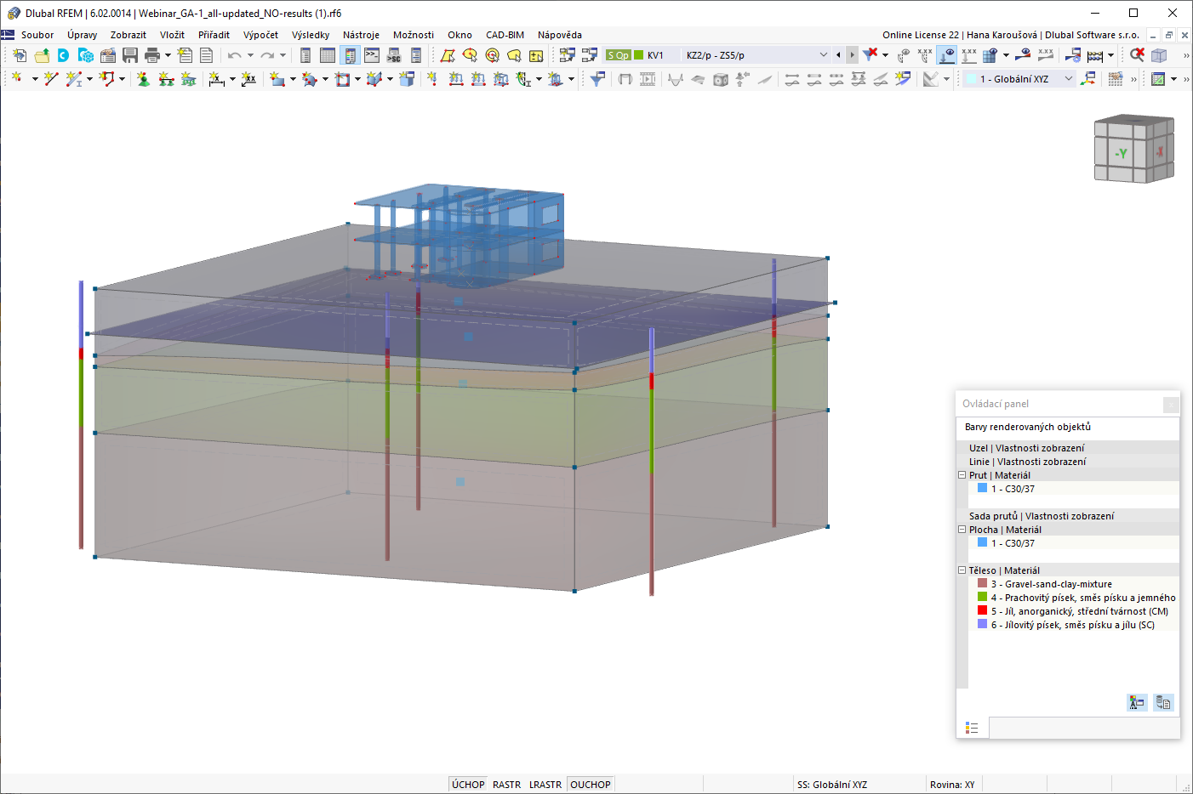Click the Print icon in toolbar
The width and height of the screenshot is (1193, 794).
[x=152, y=55]
